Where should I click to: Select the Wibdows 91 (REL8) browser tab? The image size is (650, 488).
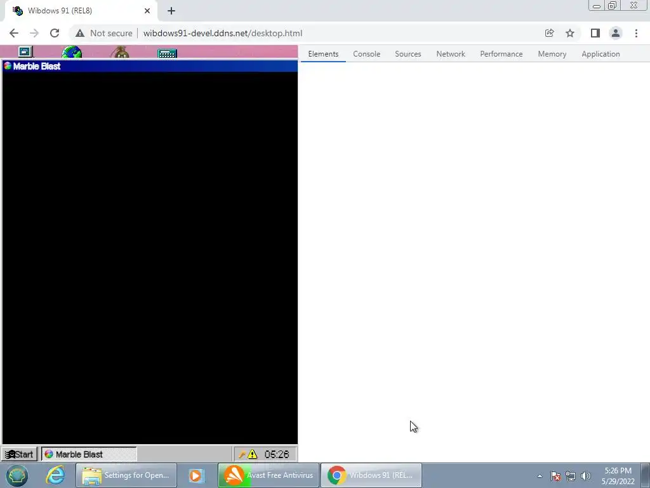(x=81, y=11)
